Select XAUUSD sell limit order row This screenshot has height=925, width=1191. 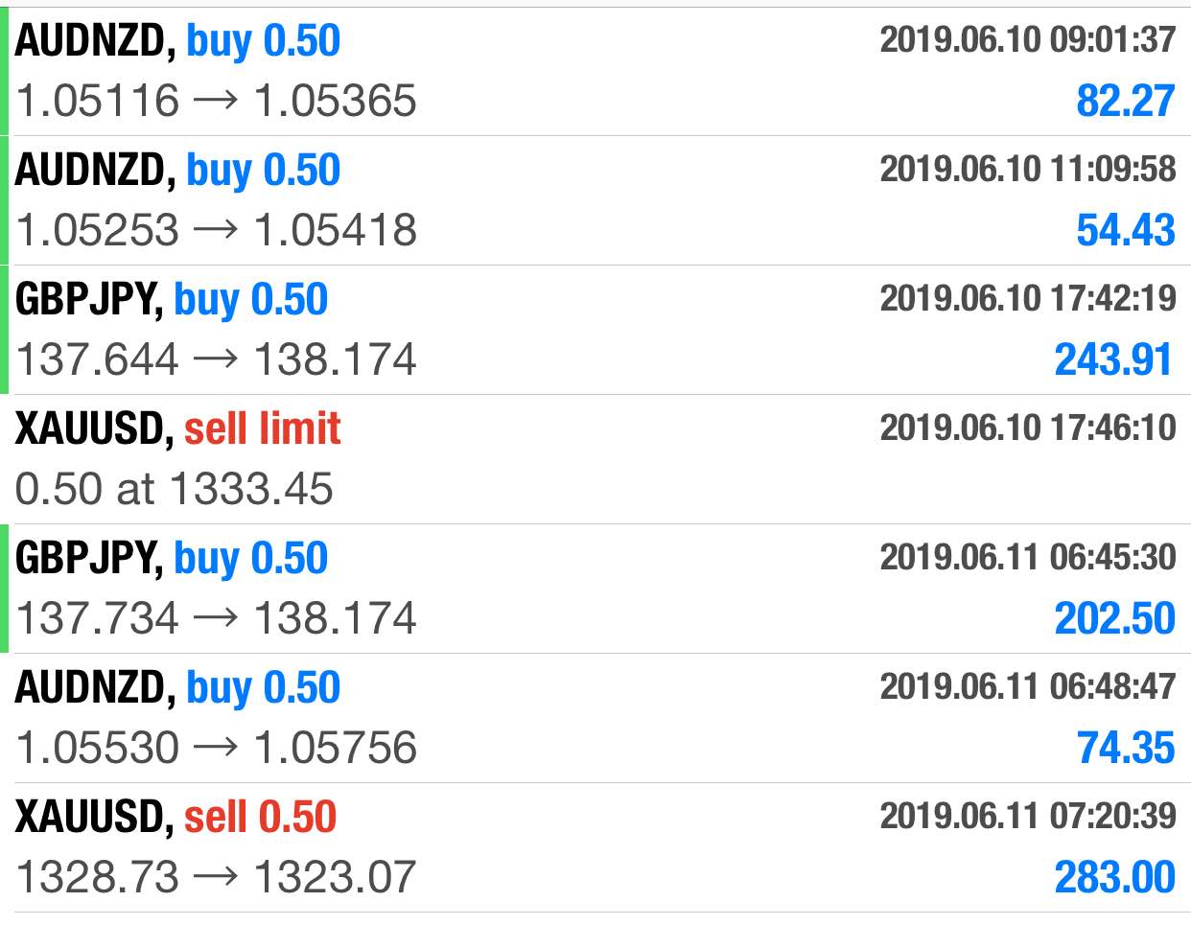pos(595,459)
